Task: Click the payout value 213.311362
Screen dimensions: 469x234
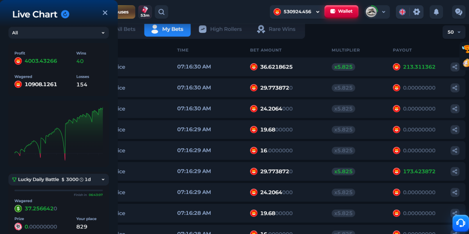Action: (x=419, y=67)
